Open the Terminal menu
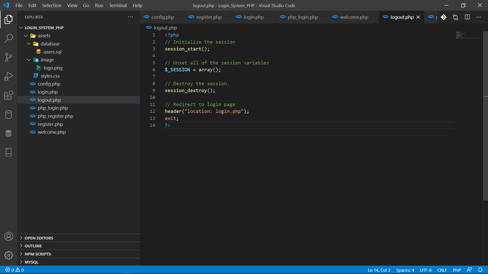488x274 pixels. point(118,5)
